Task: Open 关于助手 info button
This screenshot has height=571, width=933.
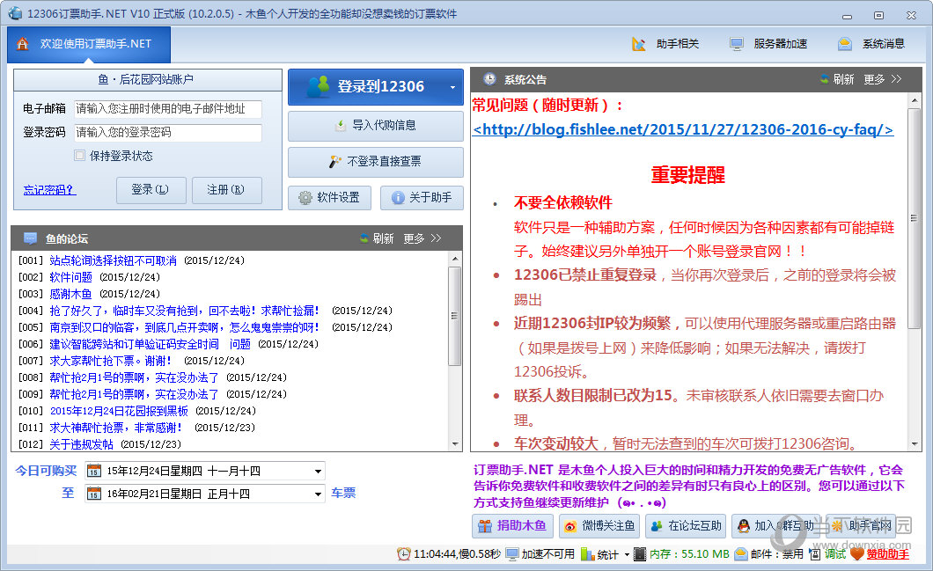Action: (x=422, y=198)
